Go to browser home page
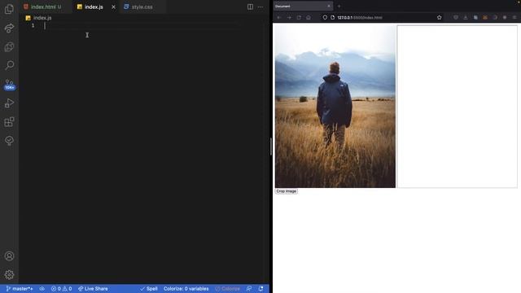 click(309, 17)
